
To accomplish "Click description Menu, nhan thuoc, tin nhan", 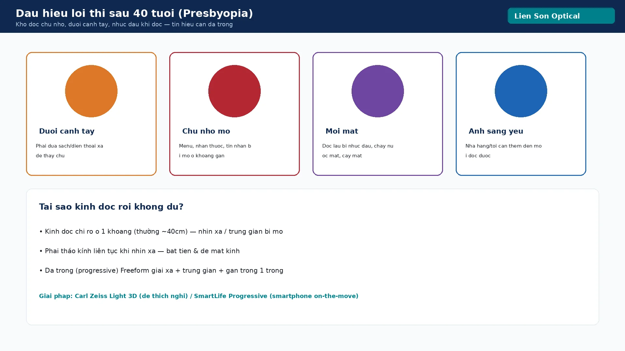I will pyautogui.click(x=215, y=151).
